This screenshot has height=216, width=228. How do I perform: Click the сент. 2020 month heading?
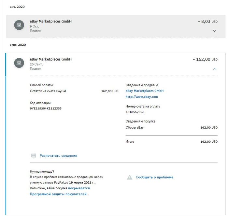(18, 45)
